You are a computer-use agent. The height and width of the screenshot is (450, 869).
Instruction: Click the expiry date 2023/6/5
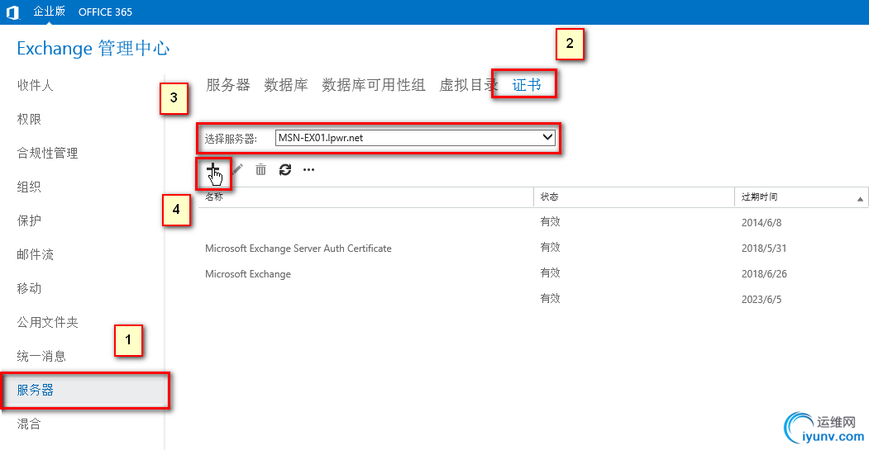[762, 300]
